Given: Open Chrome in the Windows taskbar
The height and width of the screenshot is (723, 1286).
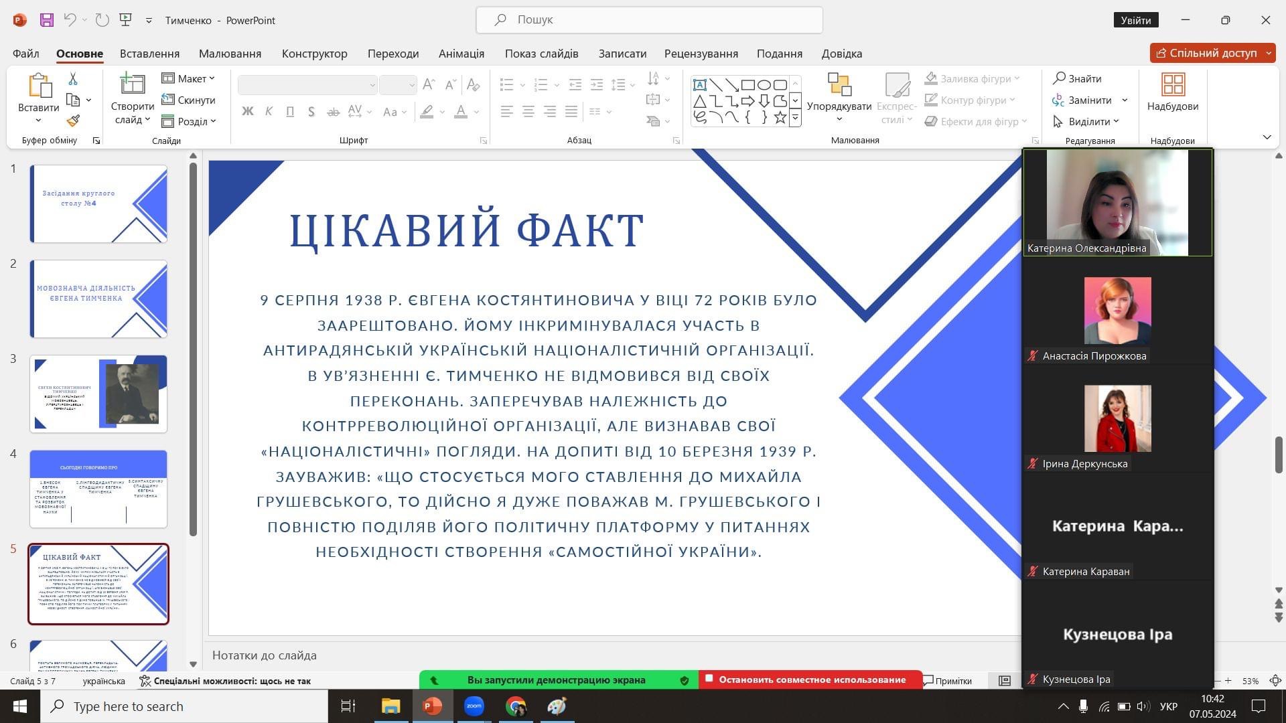Looking at the screenshot, I should tap(516, 706).
